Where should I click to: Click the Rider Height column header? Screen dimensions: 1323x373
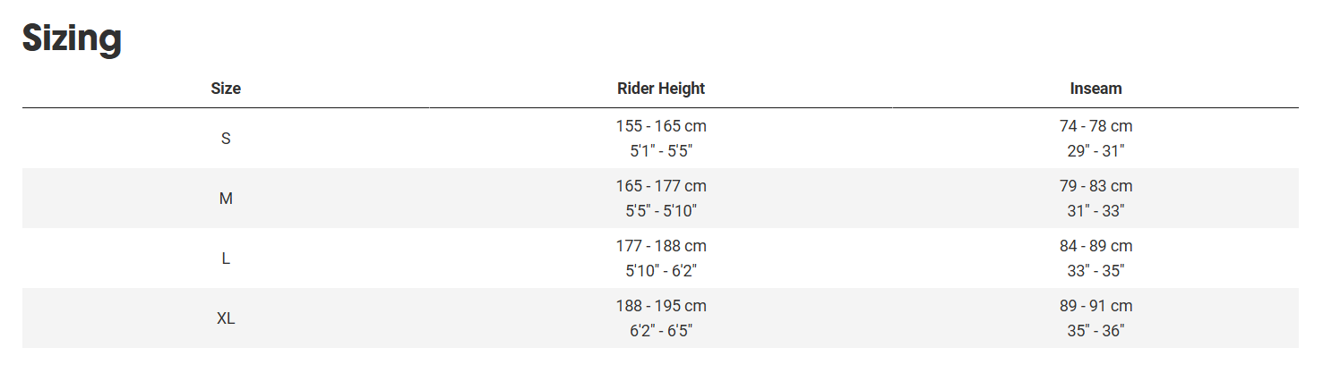(661, 89)
